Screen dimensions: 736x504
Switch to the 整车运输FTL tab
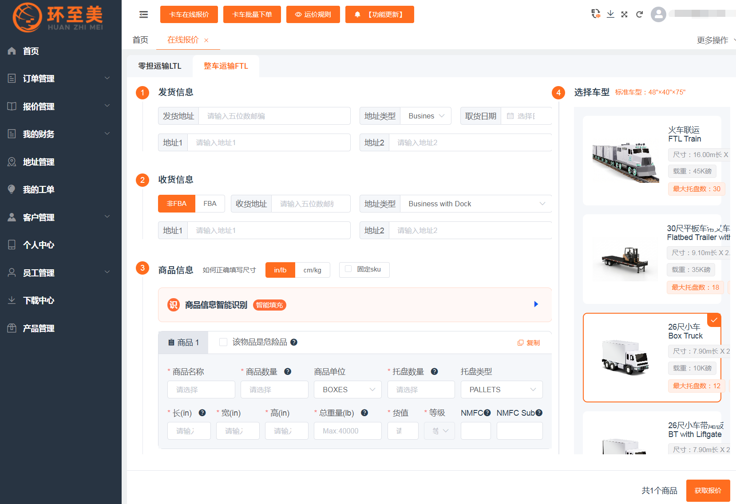(x=226, y=66)
